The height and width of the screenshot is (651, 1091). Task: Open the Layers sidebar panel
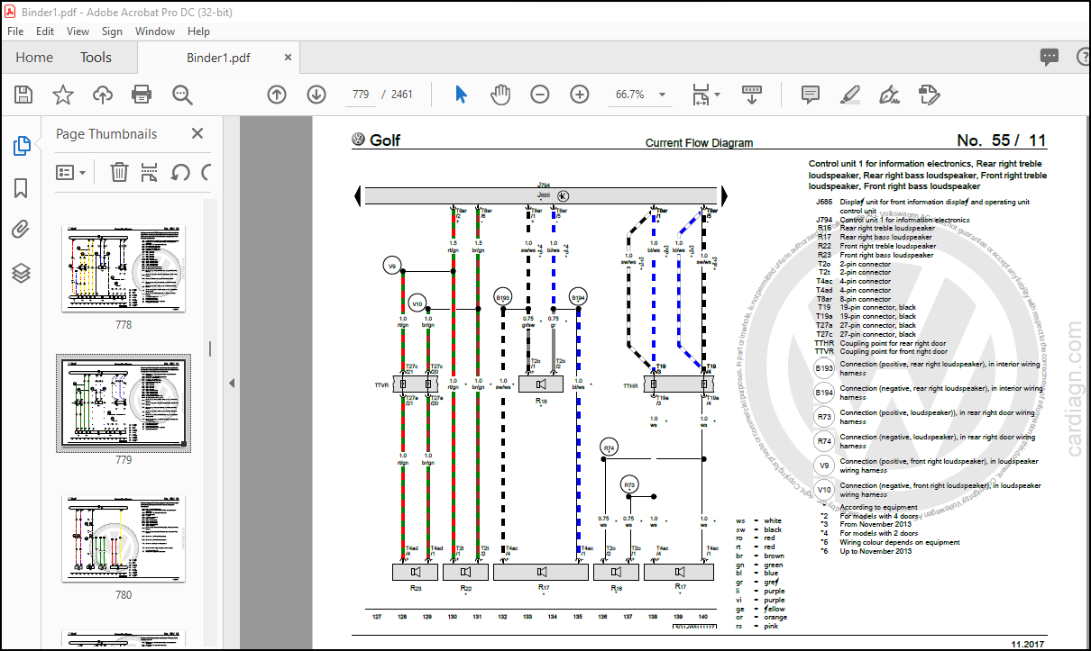pos(22,273)
